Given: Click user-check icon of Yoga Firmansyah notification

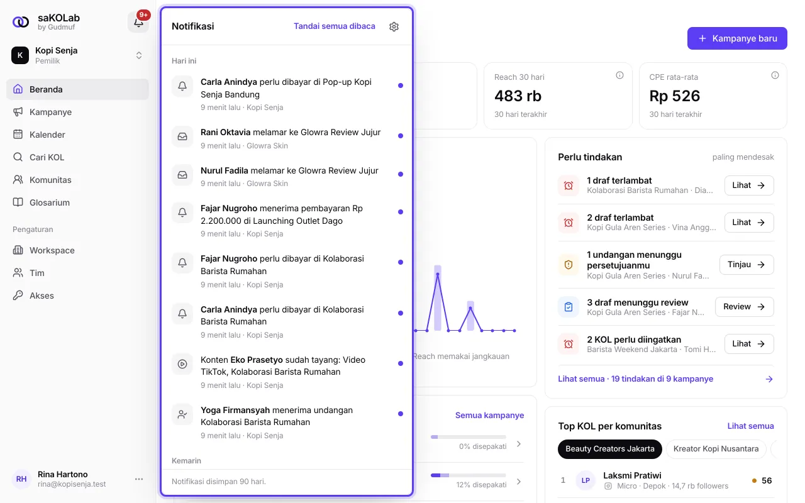Looking at the screenshot, I should pos(182,414).
